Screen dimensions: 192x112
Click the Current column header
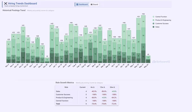(x=82, y=87)
